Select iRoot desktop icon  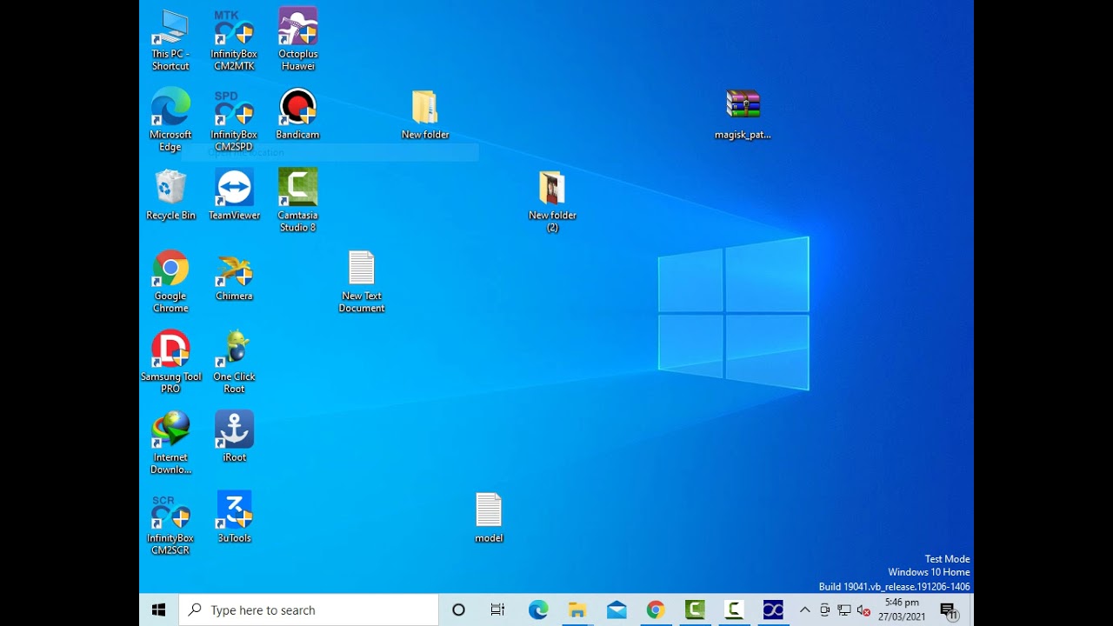[234, 437]
